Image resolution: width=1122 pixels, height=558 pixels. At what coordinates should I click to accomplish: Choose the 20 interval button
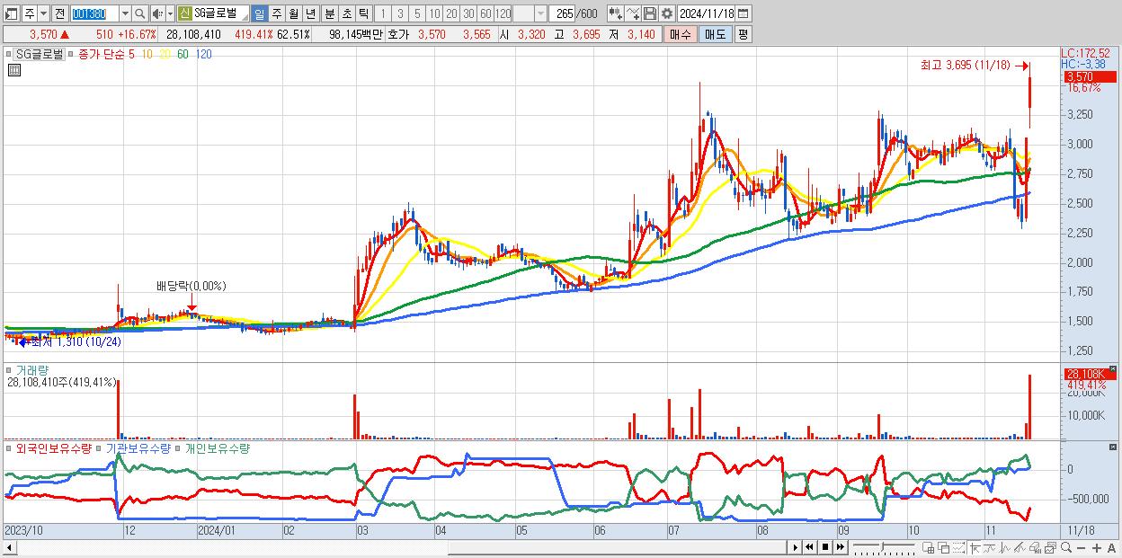[451, 13]
